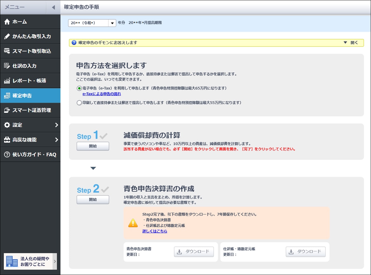
Task: Click the レポート・帳簿 chart icon
Action: (x=7, y=81)
